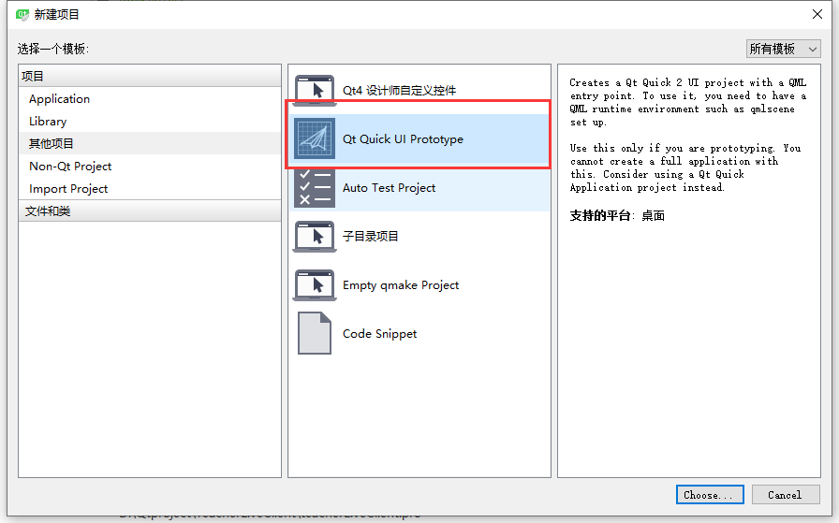The width and height of the screenshot is (839, 523).
Task: Select the Qt4 设计师自定义控件 label
Action: pos(399,91)
